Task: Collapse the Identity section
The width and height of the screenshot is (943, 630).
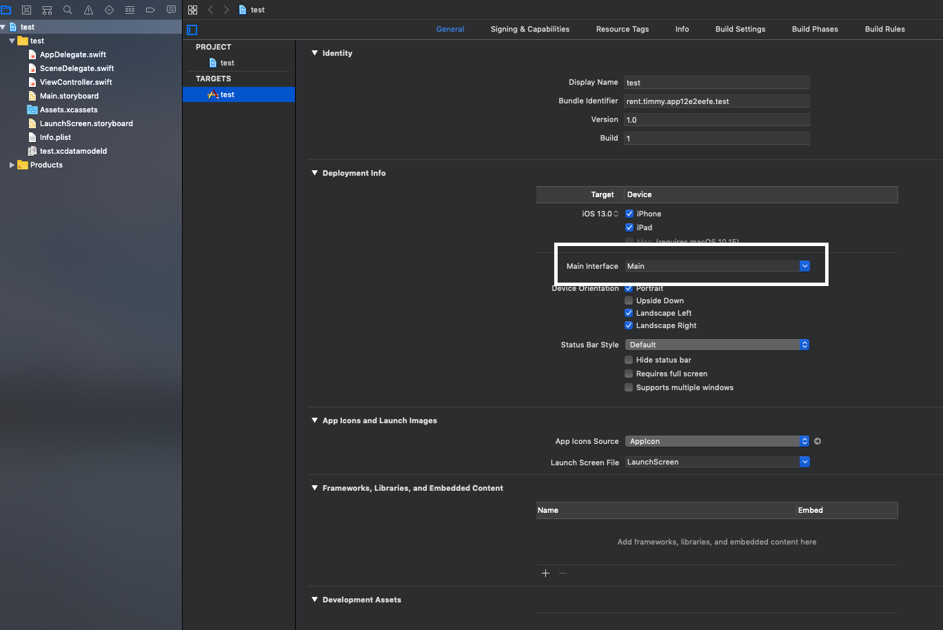Action: tap(315, 53)
